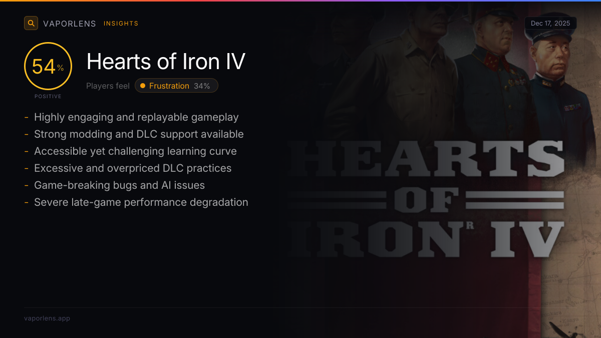Click the Hearts of Iron IV title
Image resolution: width=601 pixels, height=338 pixels.
(x=166, y=62)
